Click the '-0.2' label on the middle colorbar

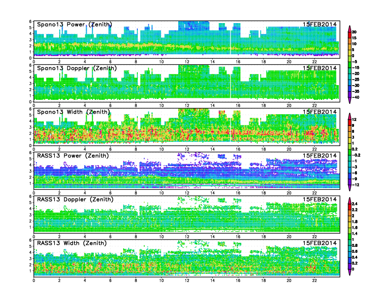(356, 155)
